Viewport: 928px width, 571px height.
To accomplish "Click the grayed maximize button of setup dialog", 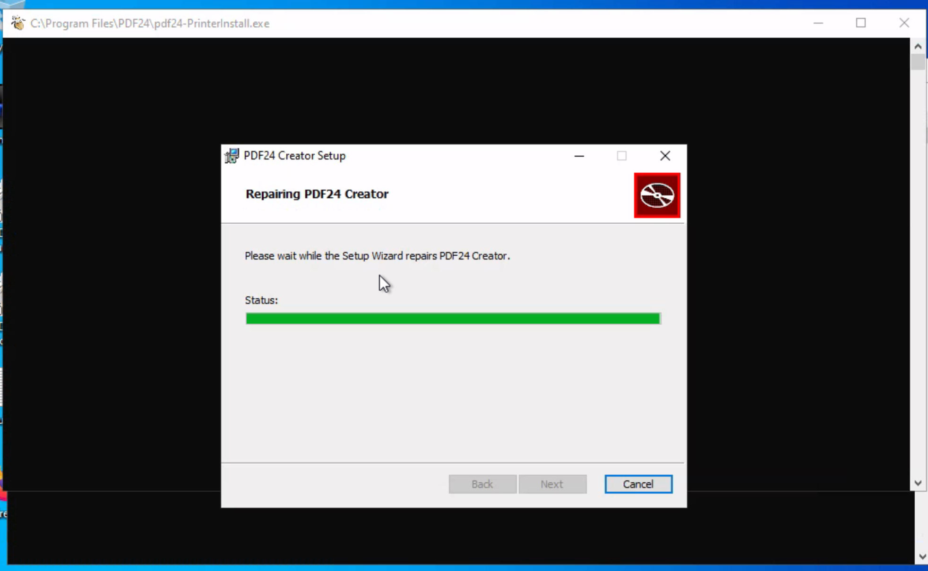I will click(x=622, y=156).
